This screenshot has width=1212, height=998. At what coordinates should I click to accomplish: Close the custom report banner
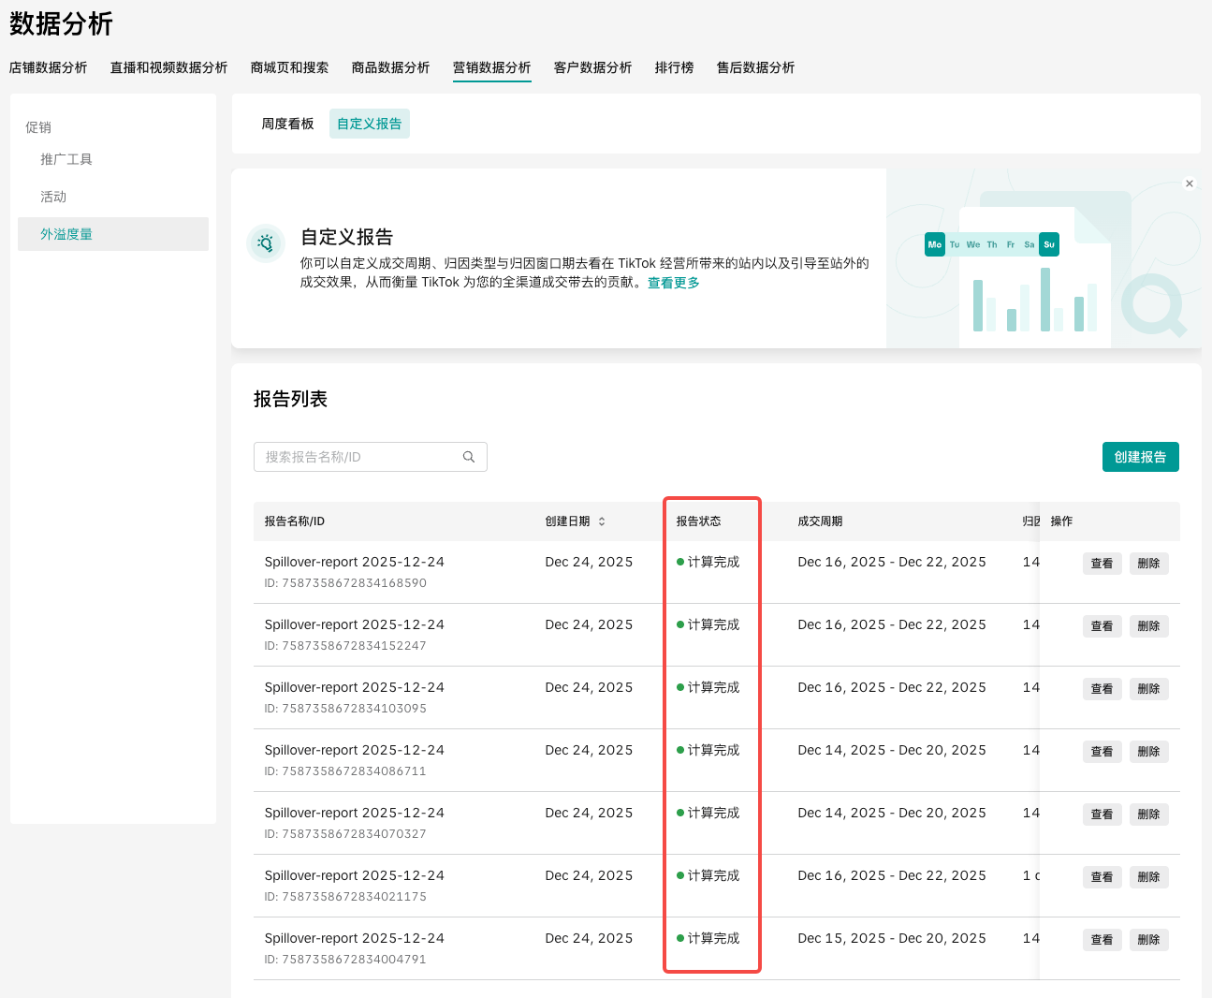click(1190, 183)
